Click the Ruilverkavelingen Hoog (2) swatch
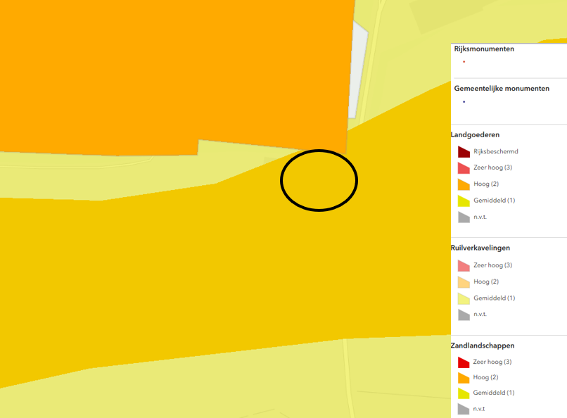The image size is (567, 418). 464,282
